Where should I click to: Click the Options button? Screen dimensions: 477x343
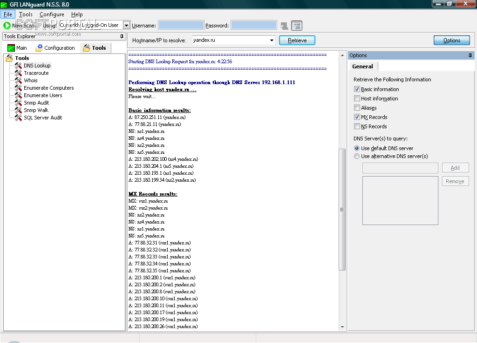[452, 40]
